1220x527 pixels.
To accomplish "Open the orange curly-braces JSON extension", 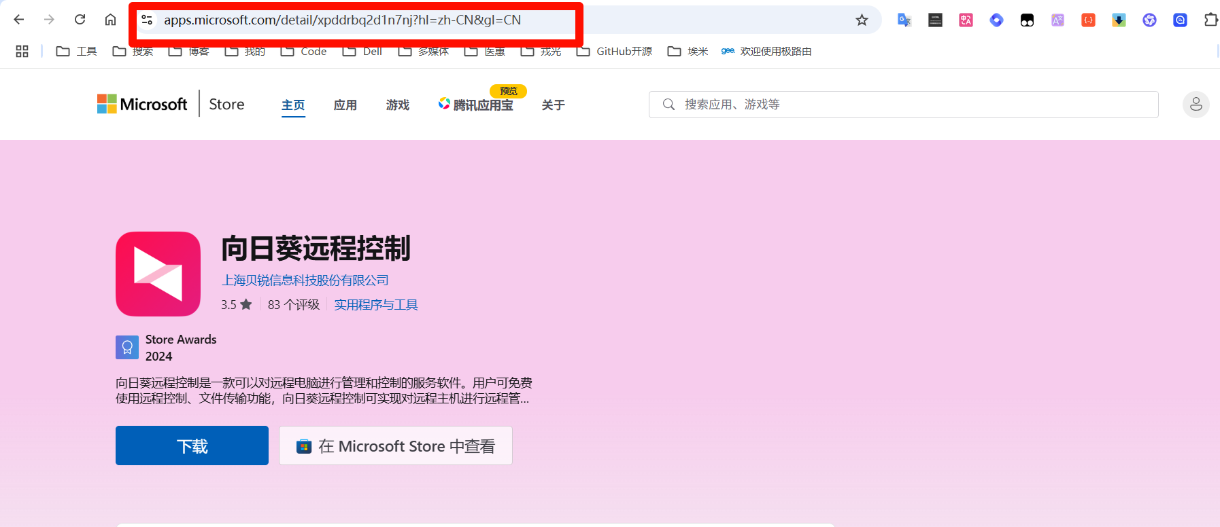I will click(1088, 20).
